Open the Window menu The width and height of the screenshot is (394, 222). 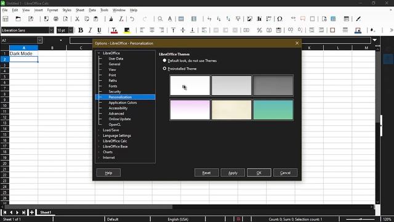coord(119,10)
